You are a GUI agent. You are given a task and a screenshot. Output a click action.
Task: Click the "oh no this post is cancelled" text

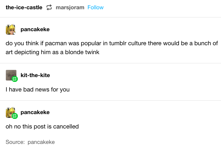pos(42,127)
